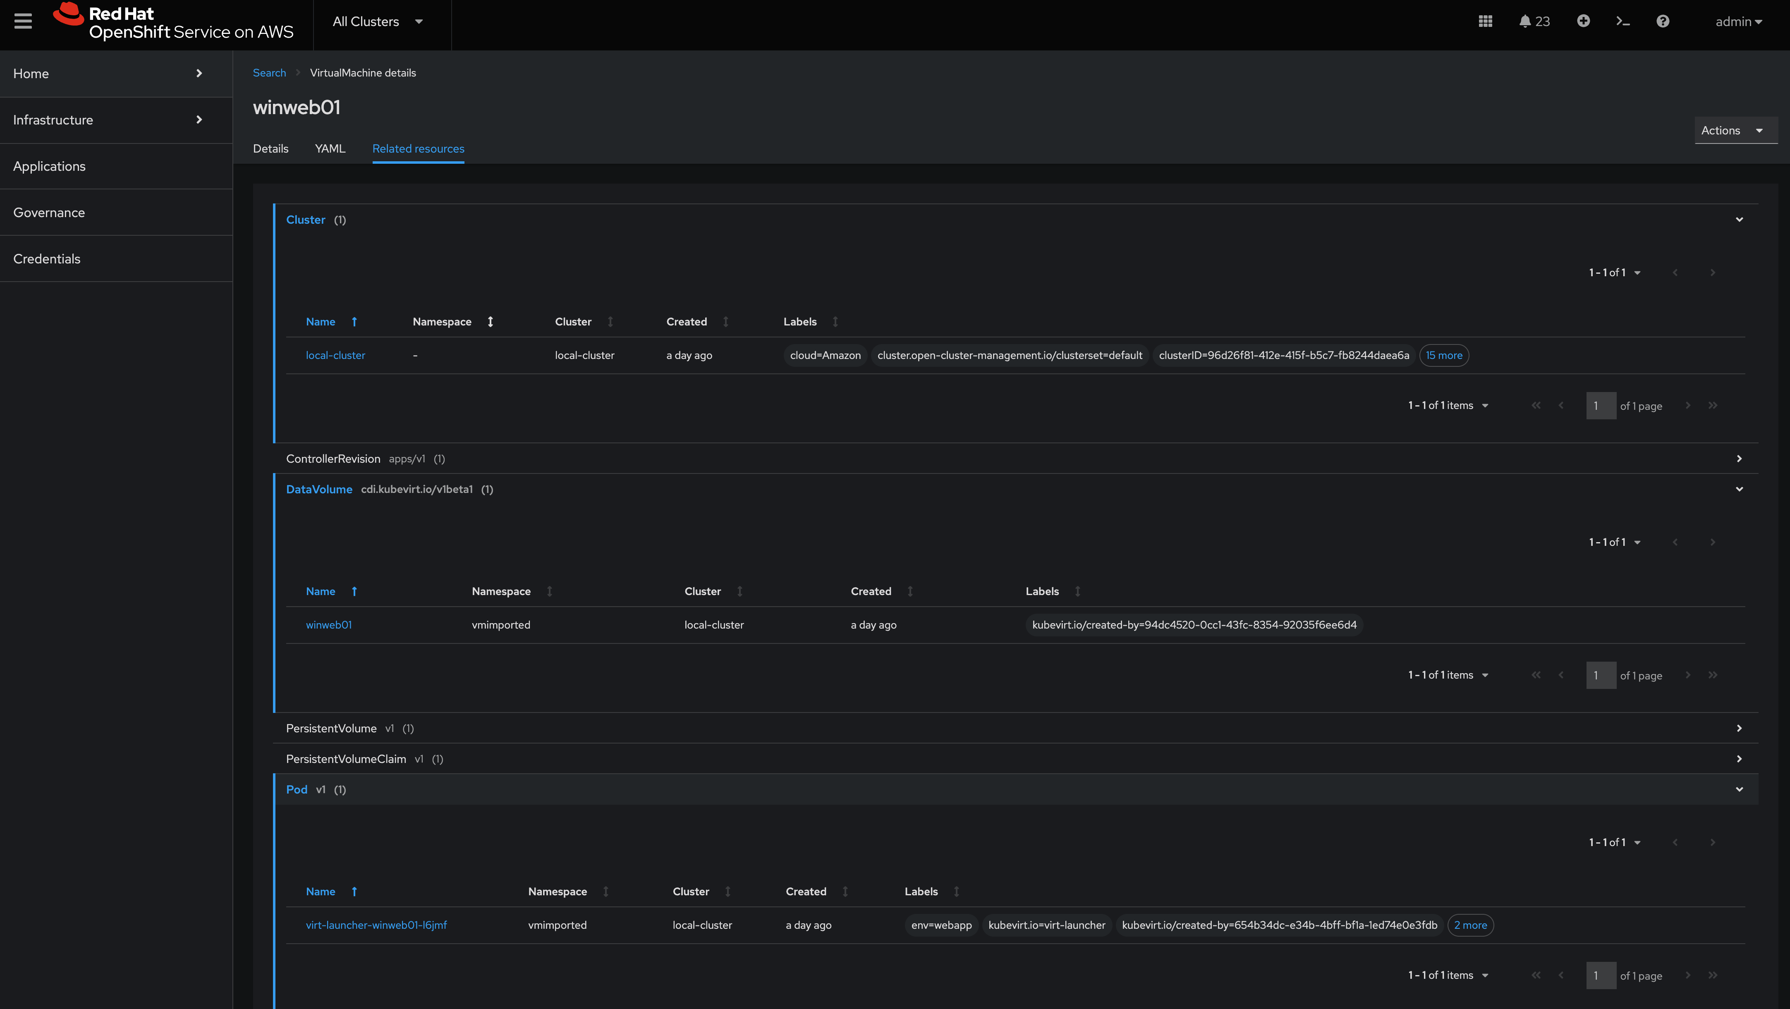Image resolution: width=1790 pixels, height=1009 pixels.
Task: Collapse the Cluster section
Action: (1739, 220)
